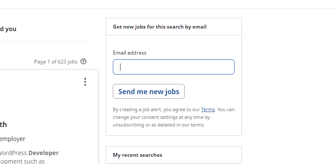Viewport: 336px width, 164px height.
Task: Focus the Email address input field
Action: point(174,67)
